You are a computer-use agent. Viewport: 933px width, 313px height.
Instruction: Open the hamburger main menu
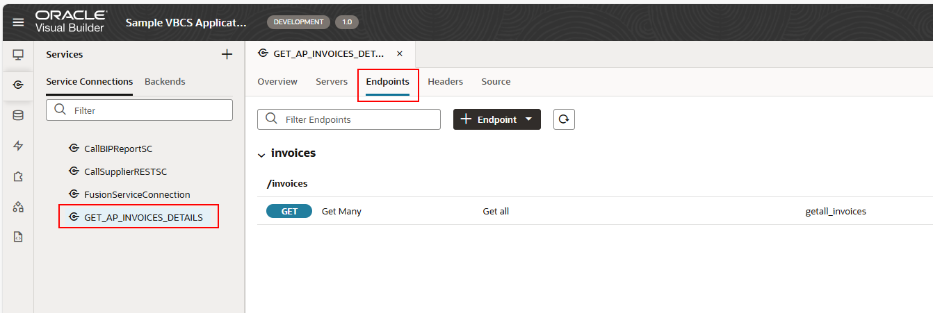[x=18, y=22]
